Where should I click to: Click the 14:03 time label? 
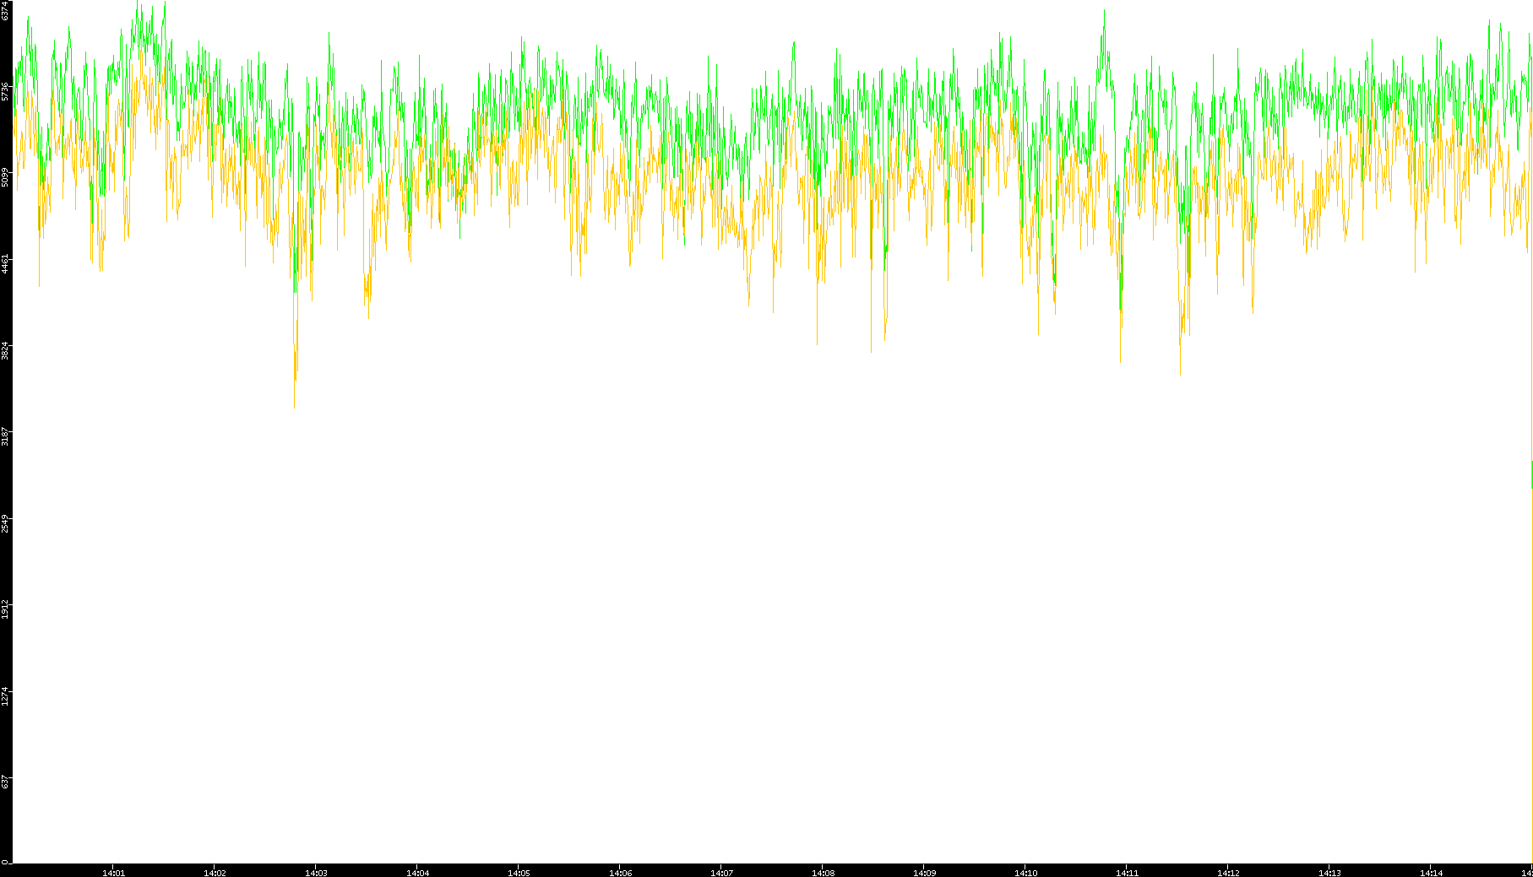316,872
